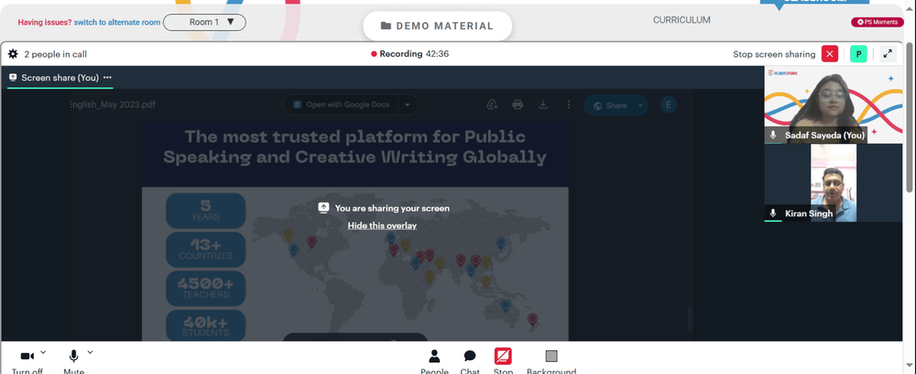The image size is (916, 374).
Task: Click the Recording 42:36 indicator
Action: click(410, 54)
